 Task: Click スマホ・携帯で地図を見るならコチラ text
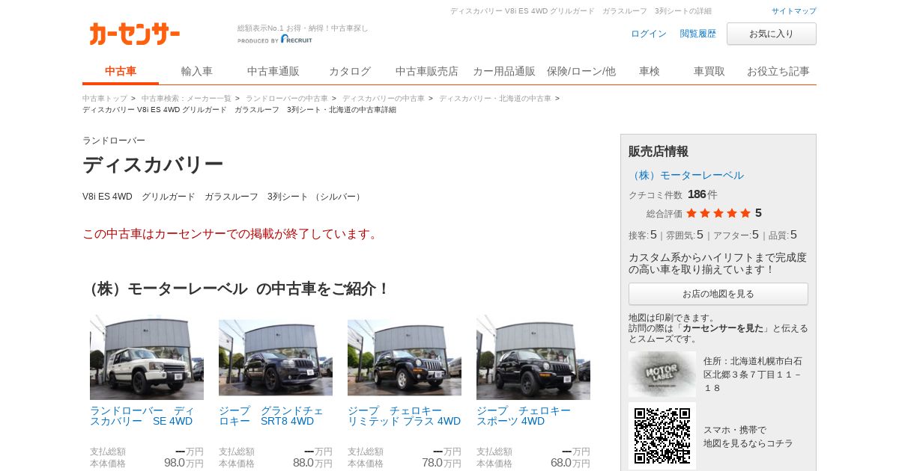click(748, 437)
